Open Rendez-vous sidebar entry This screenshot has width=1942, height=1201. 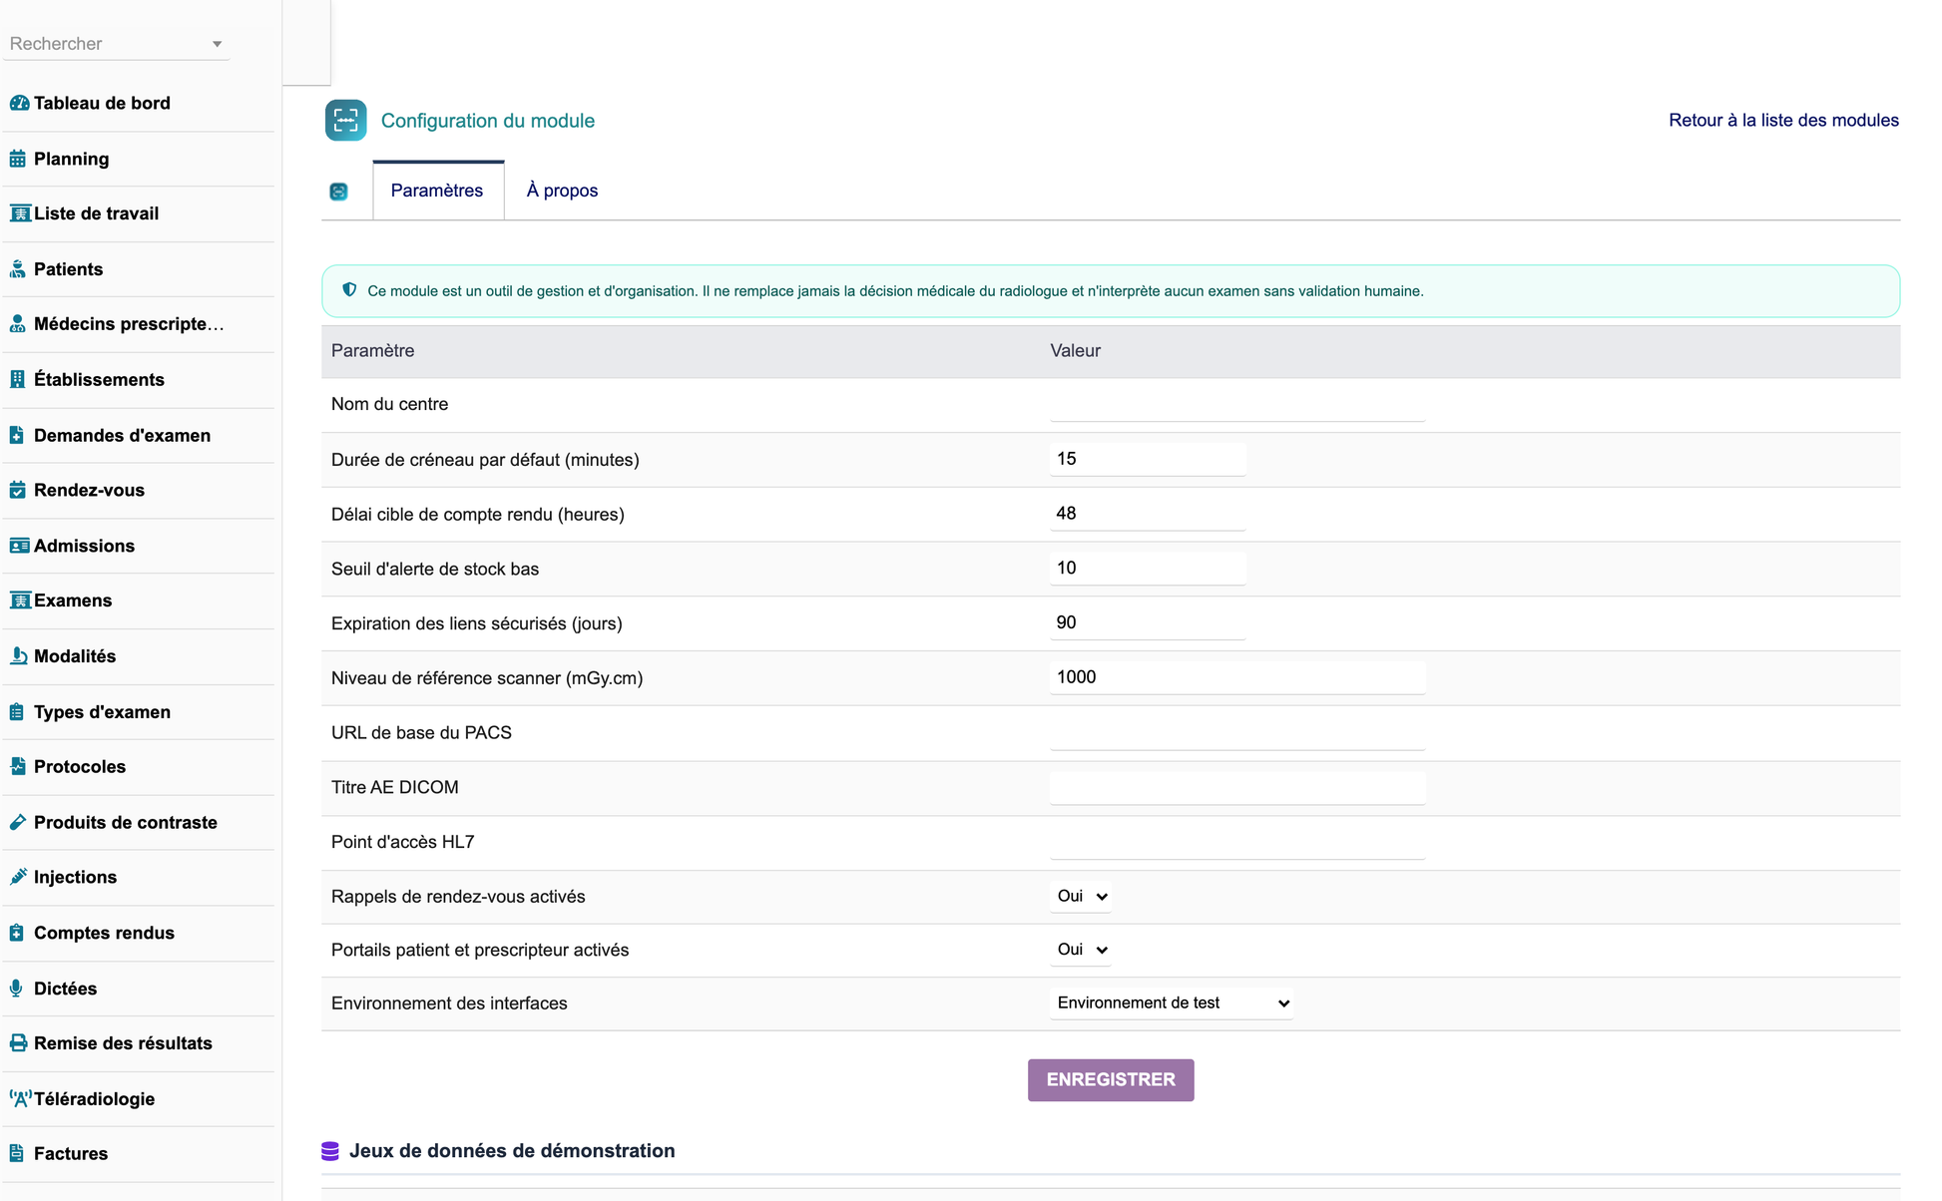click(89, 490)
